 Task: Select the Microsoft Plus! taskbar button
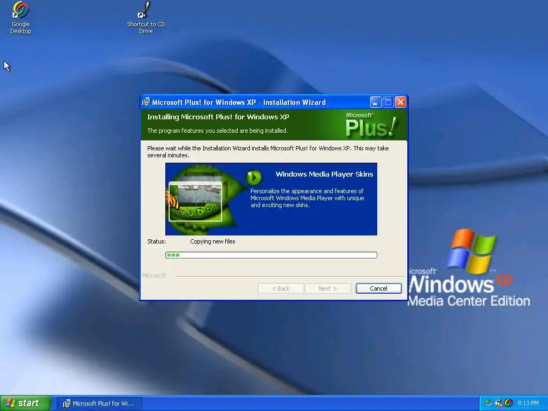click(99, 404)
